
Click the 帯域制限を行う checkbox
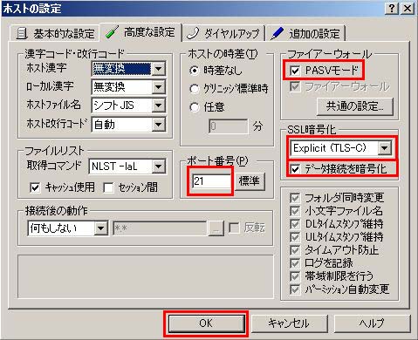[295, 276]
